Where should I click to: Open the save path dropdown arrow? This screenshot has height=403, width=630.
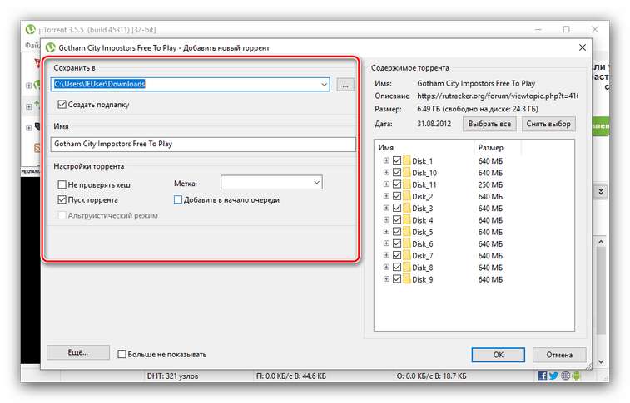click(324, 84)
